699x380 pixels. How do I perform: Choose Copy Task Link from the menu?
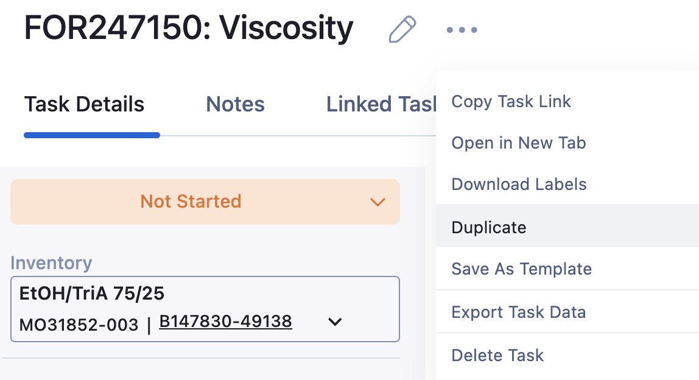(x=511, y=102)
